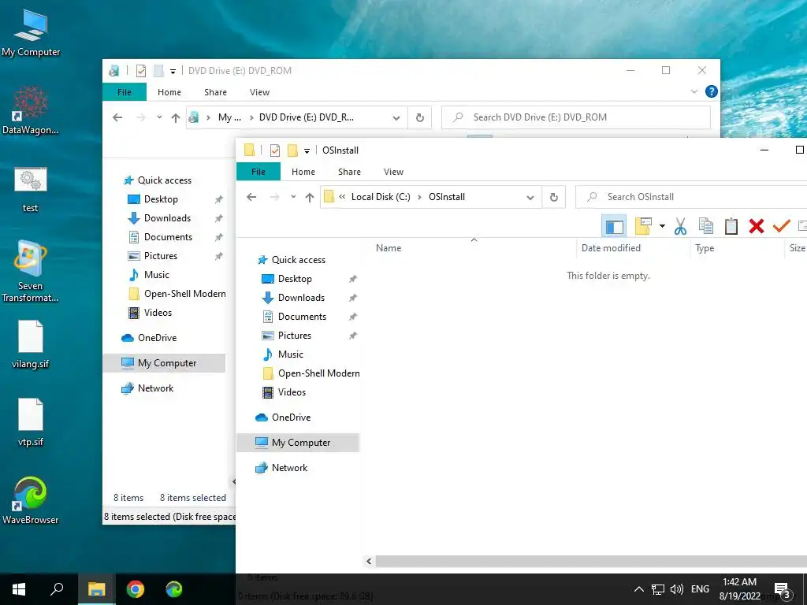Select Music in OSInstall navigation pane
Viewport: 807px width, 605px height.
point(290,354)
